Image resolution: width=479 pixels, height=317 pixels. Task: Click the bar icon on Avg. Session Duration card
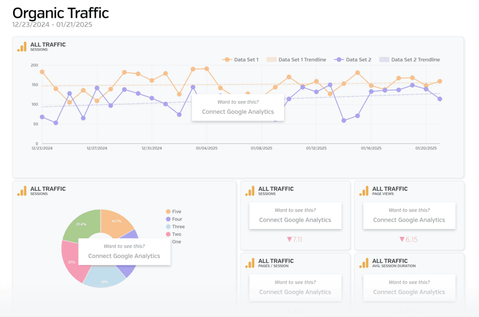pyautogui.click(x=364, y=263)
